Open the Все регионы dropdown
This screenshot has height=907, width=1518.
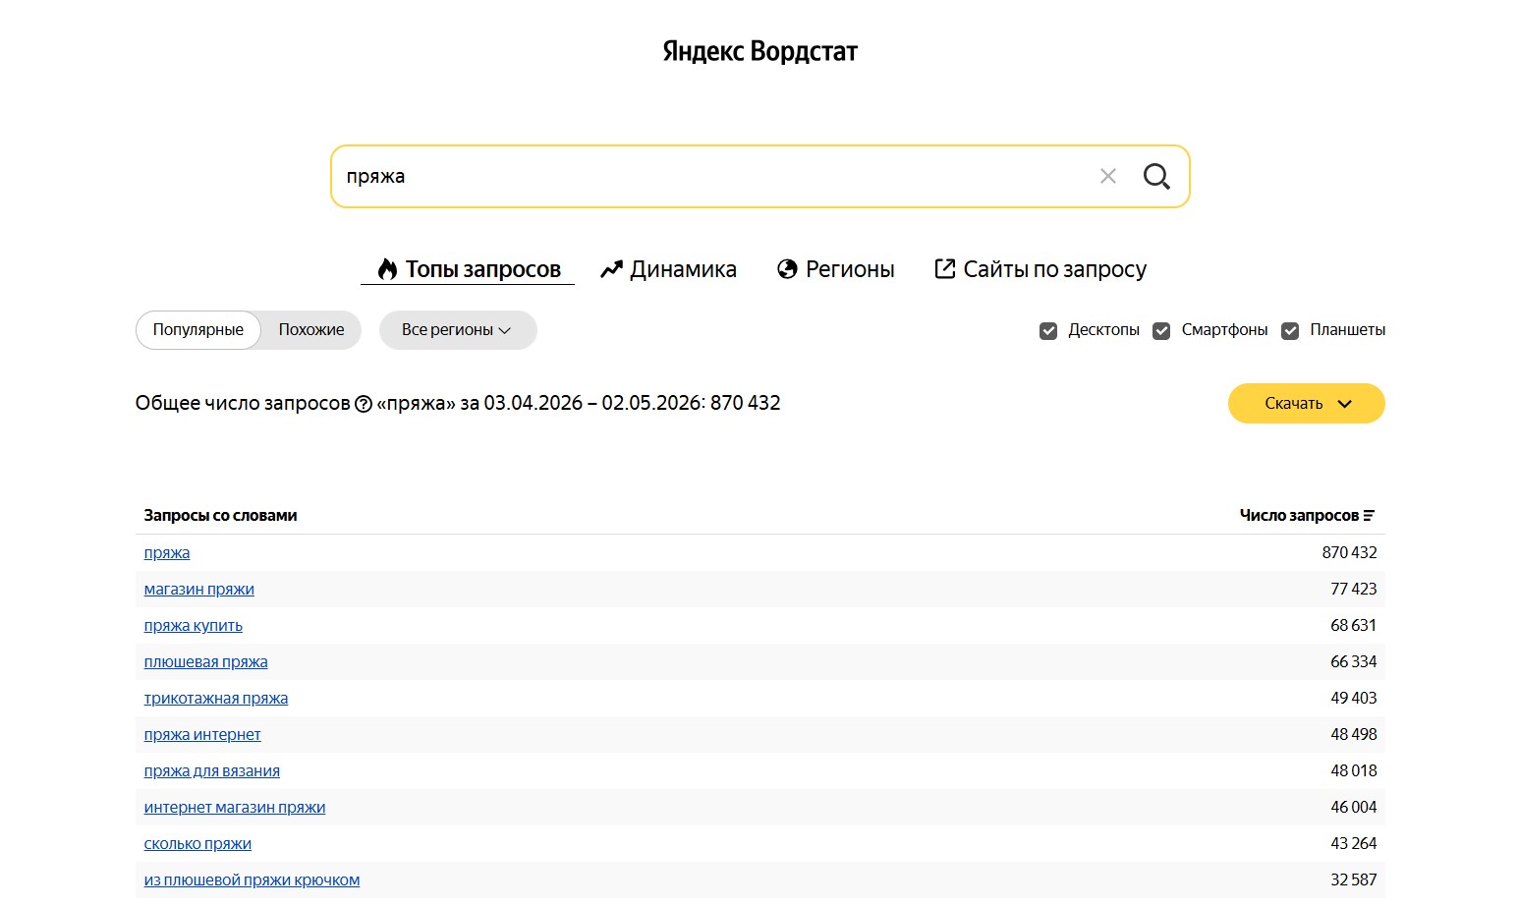458,330
